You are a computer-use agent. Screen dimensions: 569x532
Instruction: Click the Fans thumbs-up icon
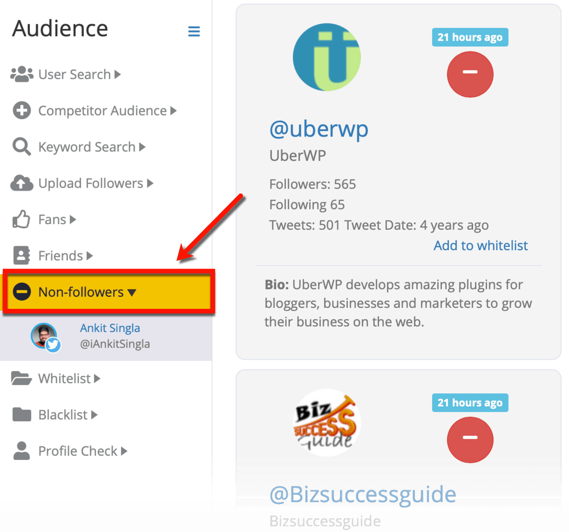[21, 219]
